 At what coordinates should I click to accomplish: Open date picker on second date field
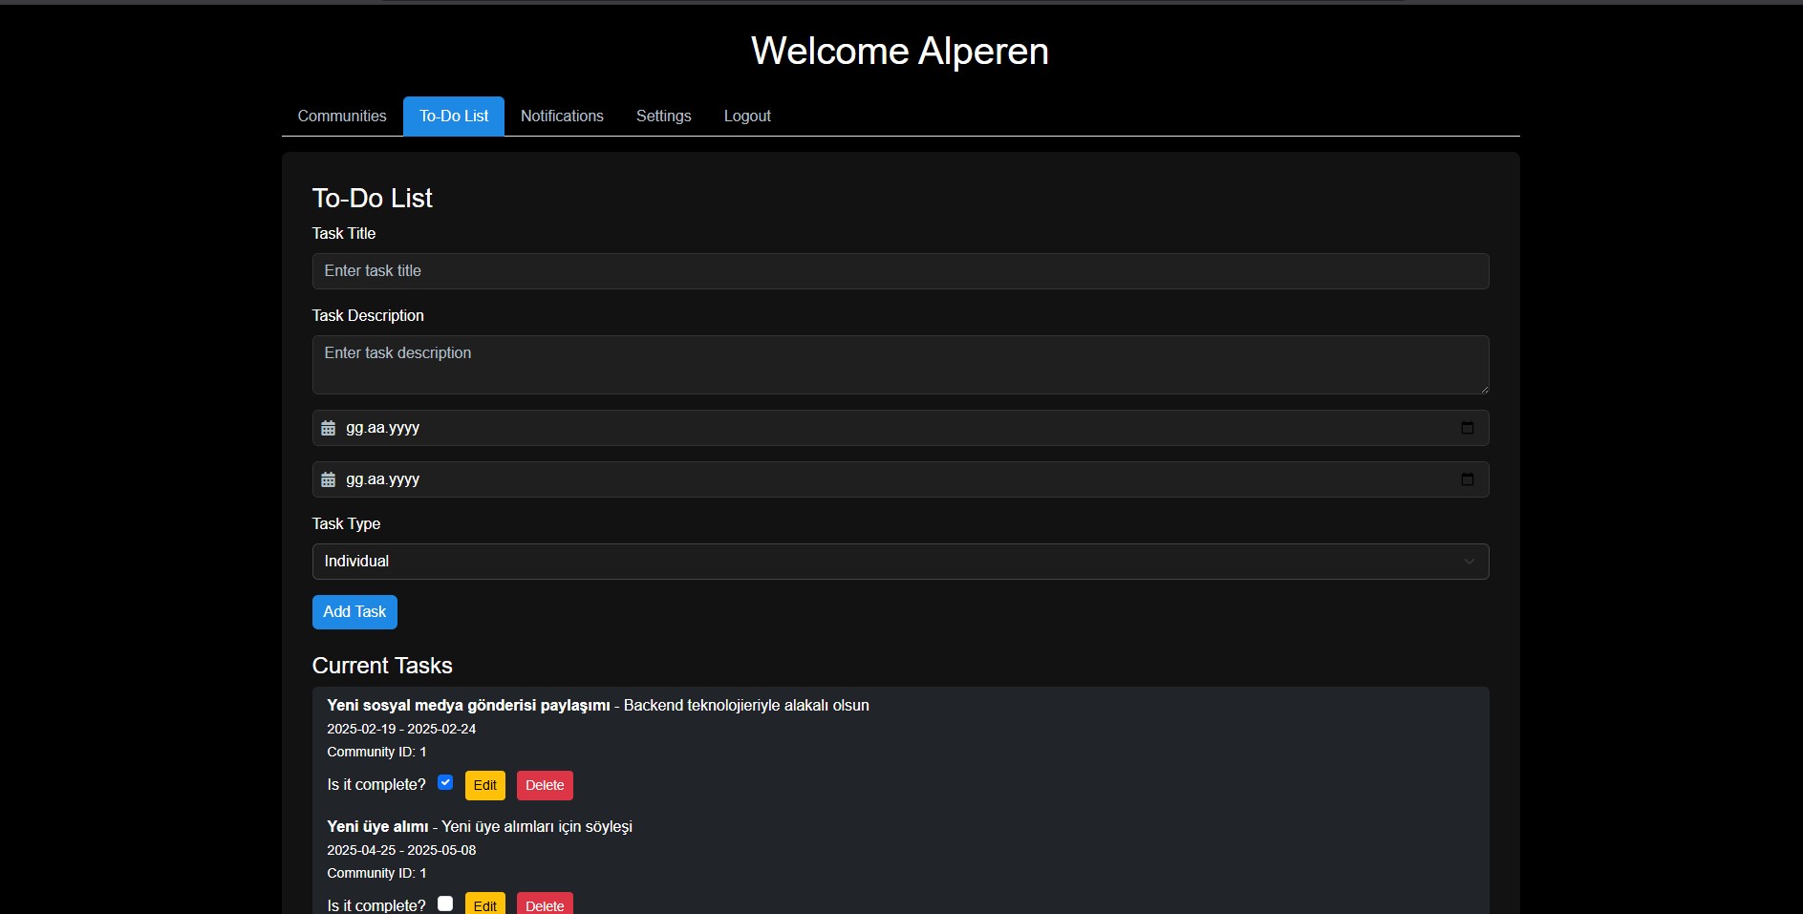[x=1467, y=479]
